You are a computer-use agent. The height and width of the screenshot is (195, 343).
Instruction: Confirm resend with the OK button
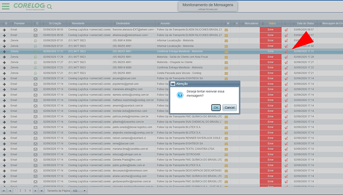coord(216,108)
